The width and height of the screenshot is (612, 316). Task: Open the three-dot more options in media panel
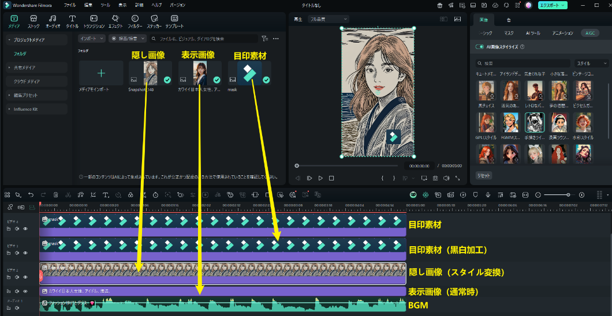[276, 39]
